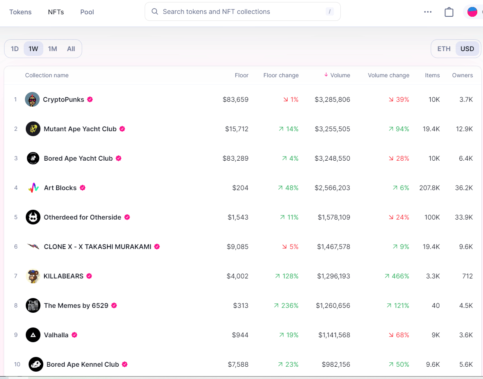Open the CLONE X - X TAKASHI MURAKAMI link
The image size is (483, 379).
(x=98, y=247)
